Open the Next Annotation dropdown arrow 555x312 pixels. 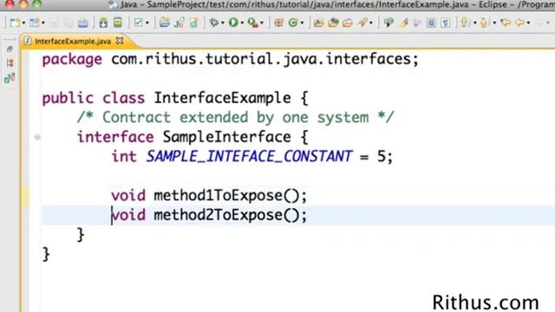tap(474, 23)
